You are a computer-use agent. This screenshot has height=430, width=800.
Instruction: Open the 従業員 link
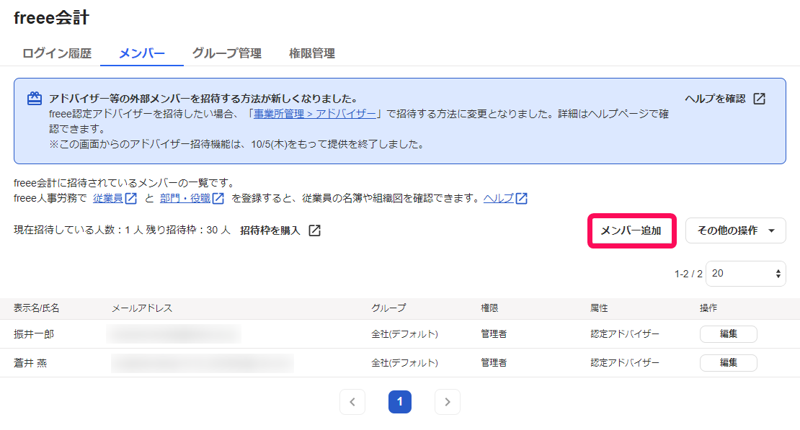(x=108, y=198)
